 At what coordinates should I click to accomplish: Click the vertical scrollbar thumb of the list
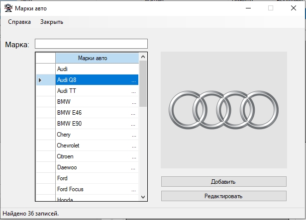coord(143,83)
